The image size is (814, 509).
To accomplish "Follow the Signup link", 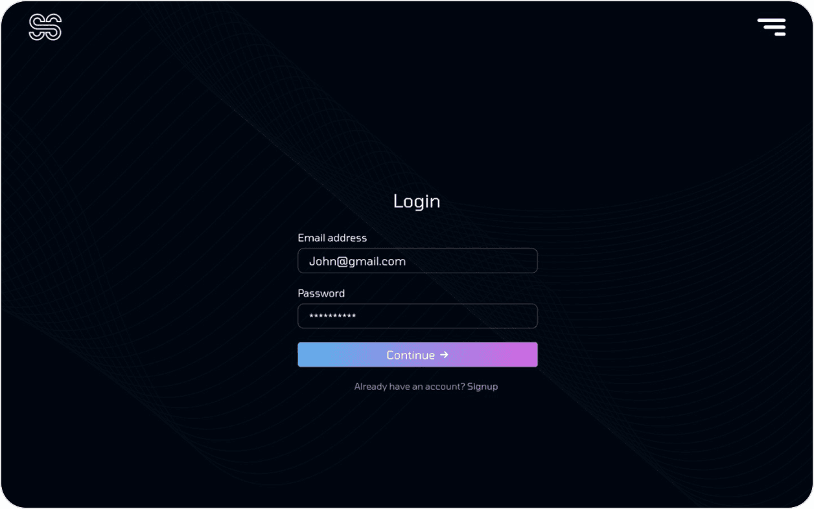I will [483, 387].
